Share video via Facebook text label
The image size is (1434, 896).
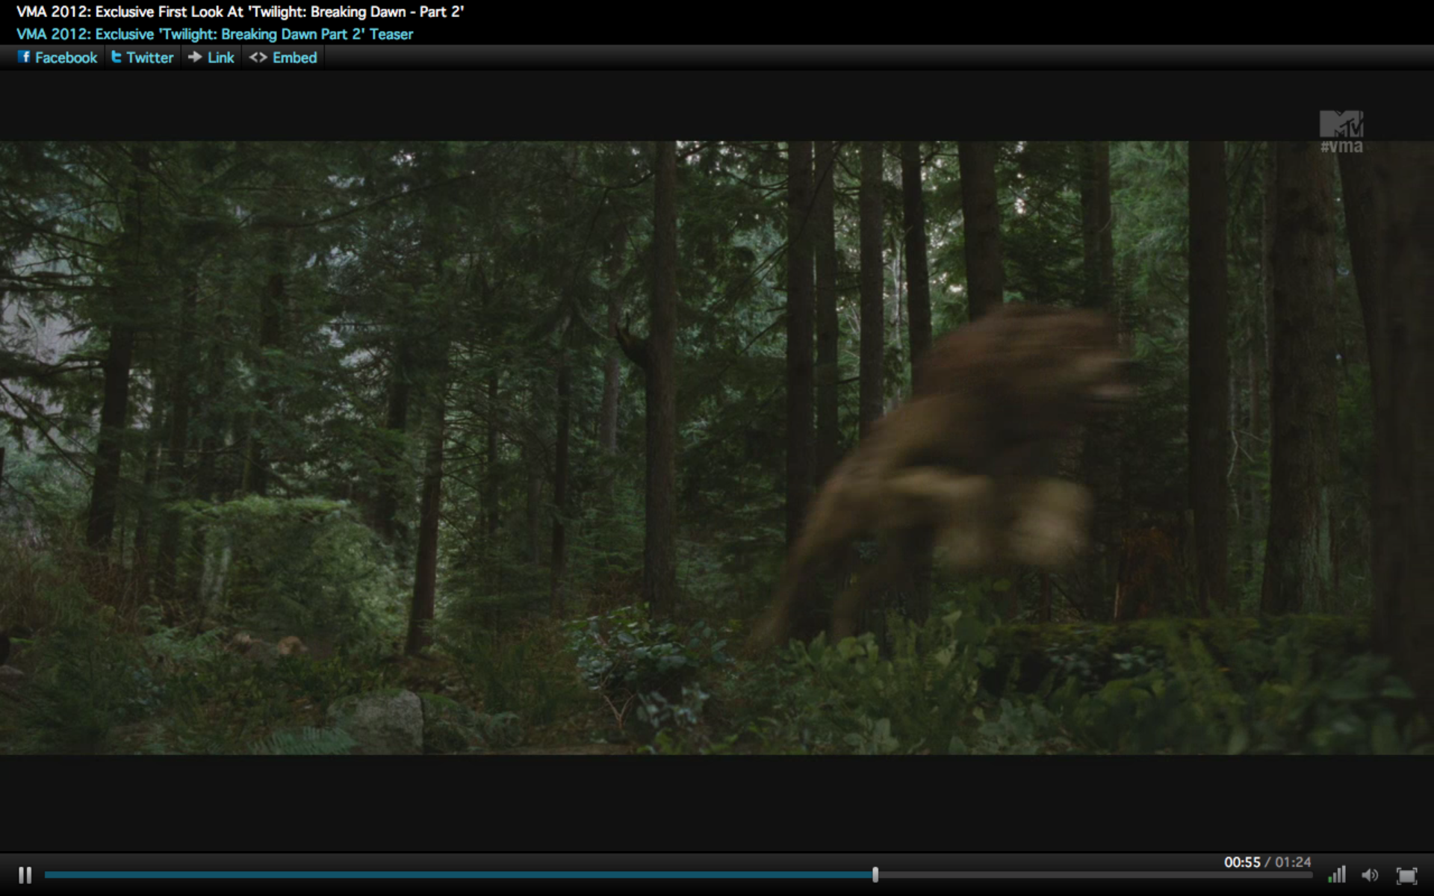(66, 57)
